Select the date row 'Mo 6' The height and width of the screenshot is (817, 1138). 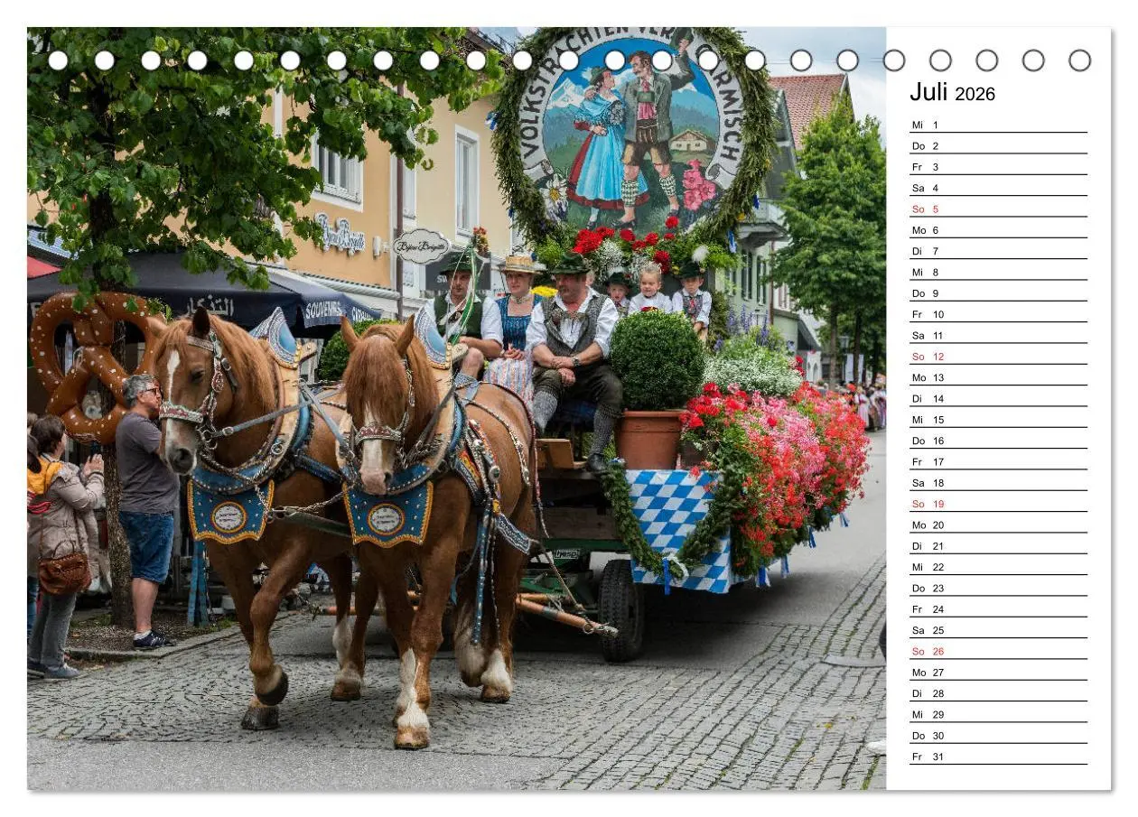[998, 230]
